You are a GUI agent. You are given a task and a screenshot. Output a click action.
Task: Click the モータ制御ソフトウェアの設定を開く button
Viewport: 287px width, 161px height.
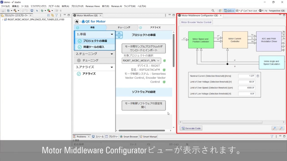[143, 105]
